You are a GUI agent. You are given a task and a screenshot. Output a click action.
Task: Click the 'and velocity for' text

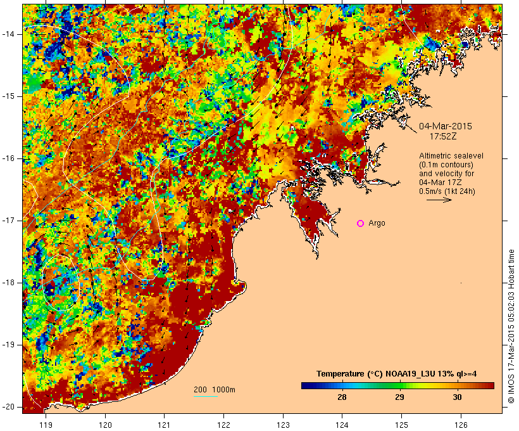pos(446,174)
